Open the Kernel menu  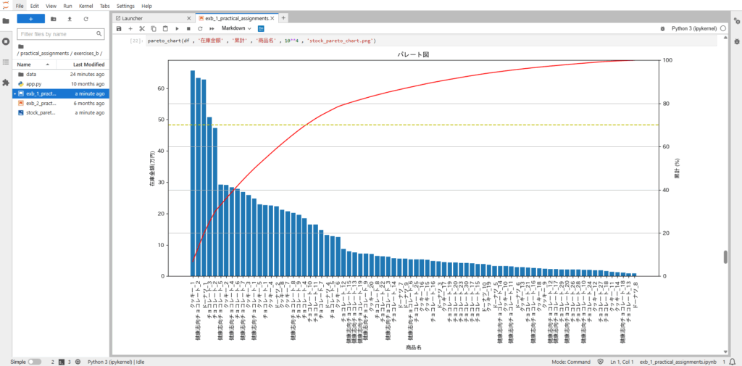pos(86,5)
